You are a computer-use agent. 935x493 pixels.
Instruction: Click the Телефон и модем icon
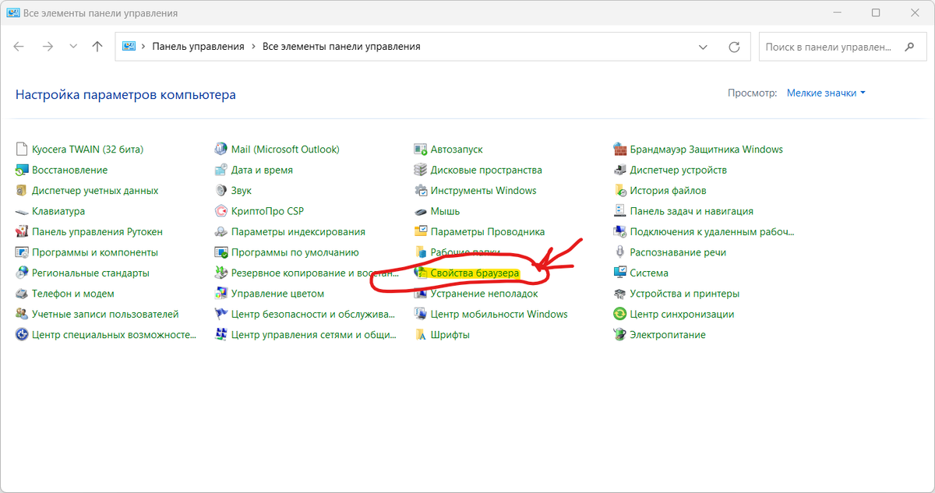pos(22,294)
